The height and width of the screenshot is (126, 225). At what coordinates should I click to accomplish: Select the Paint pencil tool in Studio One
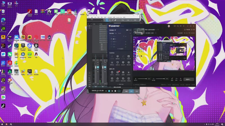[x=112, y=20]
